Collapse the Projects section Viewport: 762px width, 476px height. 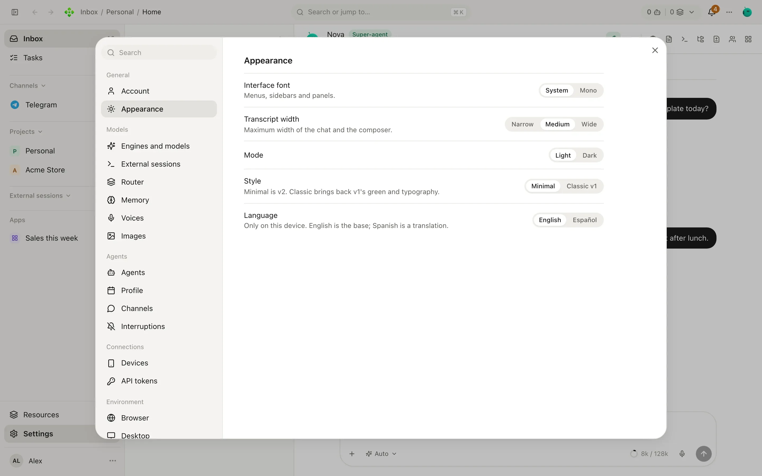(26, 132)
